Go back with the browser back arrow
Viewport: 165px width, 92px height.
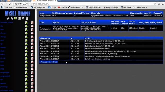pyautogui.click(x=2, y=4)
